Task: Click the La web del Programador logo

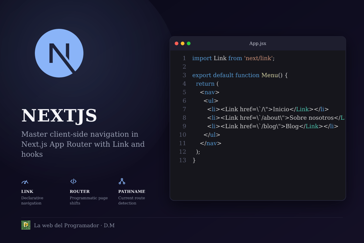Action: [26, 225]
